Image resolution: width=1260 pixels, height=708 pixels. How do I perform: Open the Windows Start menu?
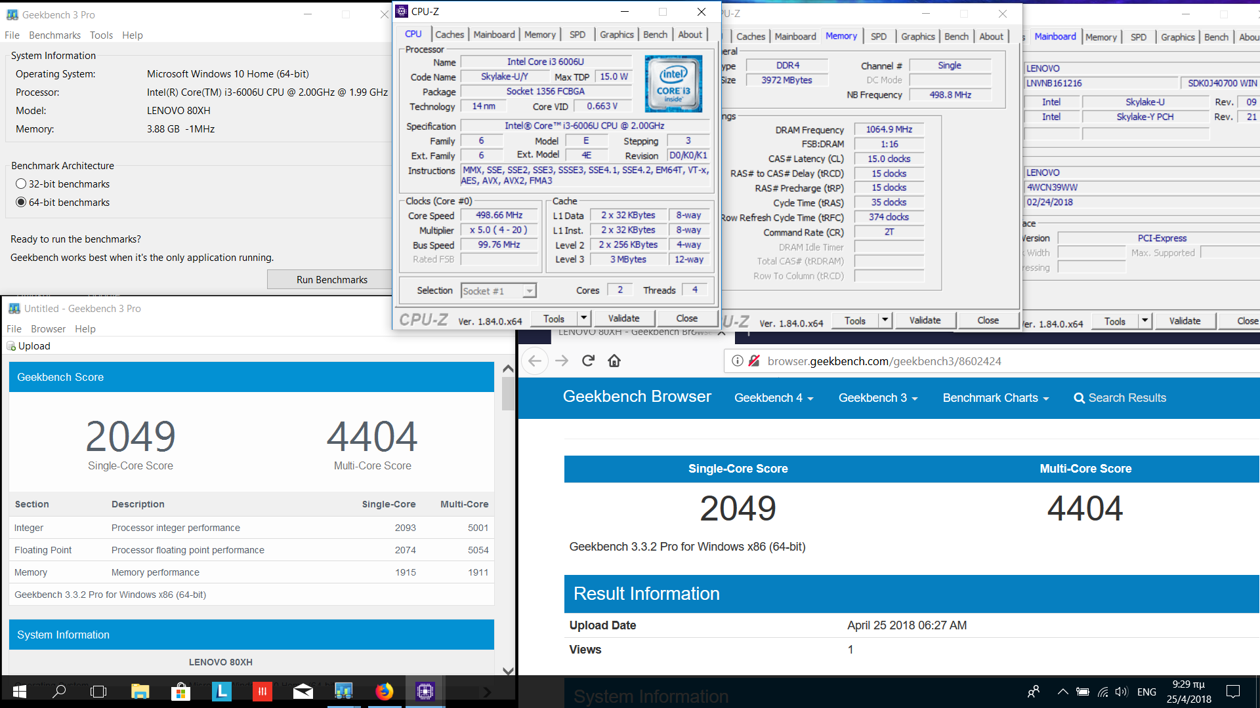pyautogui.click(x=20, y=691)
